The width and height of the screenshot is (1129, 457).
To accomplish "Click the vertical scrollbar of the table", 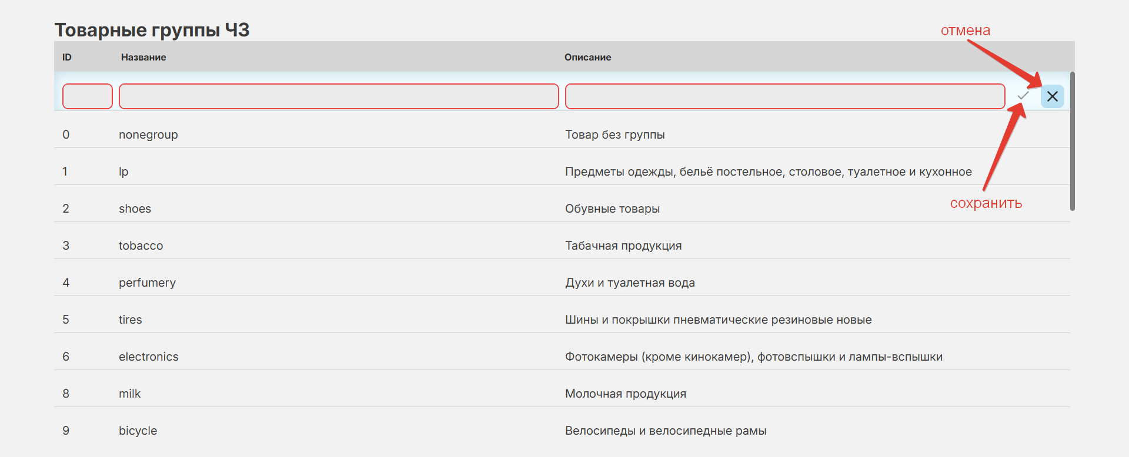I will 1072,141.
